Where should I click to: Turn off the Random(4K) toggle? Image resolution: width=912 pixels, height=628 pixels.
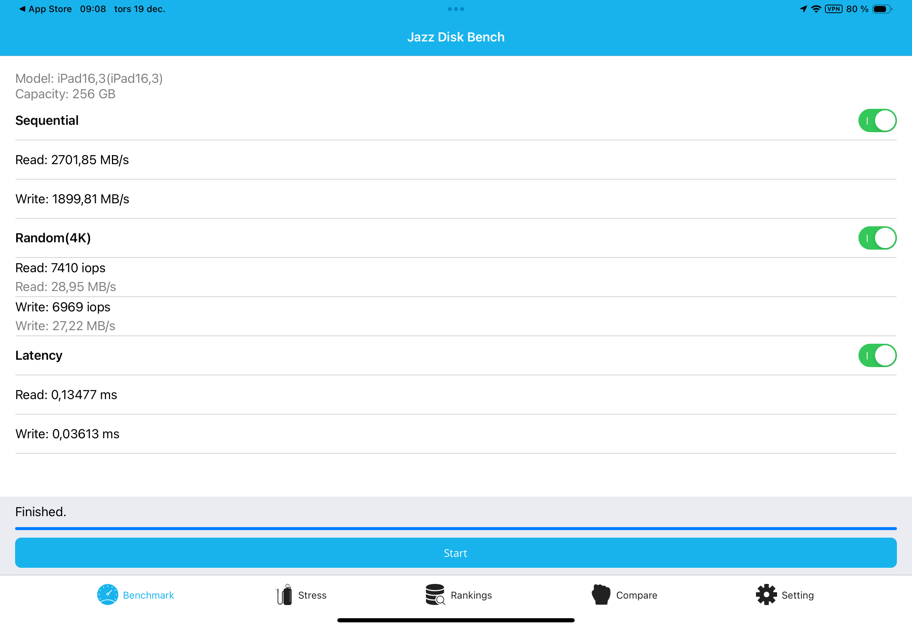click(x=877, y=238)
